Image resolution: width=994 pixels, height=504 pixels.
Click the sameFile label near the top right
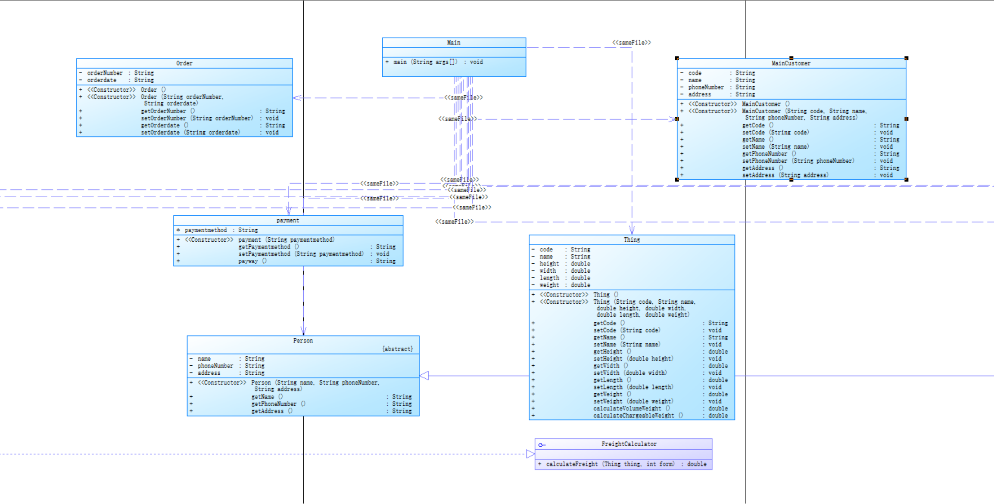pos(631,43)
